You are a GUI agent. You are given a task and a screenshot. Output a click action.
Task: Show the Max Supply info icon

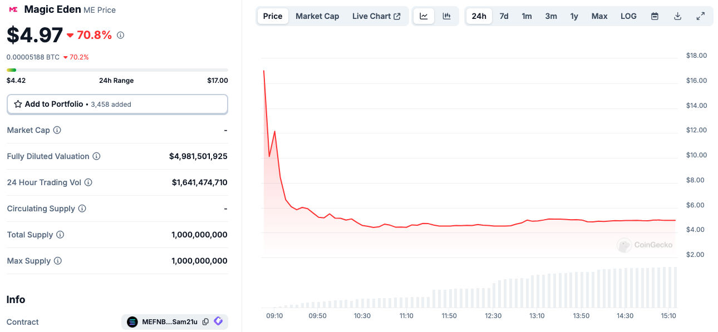pyautogui.click(x=57, y=261)
